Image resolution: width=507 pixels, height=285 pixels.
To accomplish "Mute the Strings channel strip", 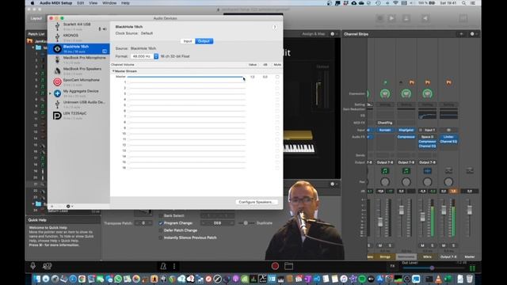I will (380, 245).
